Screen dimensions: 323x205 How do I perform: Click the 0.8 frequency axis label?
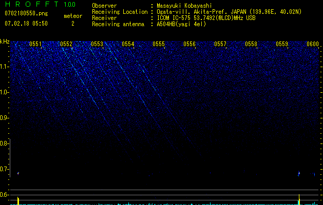[4, 143]
